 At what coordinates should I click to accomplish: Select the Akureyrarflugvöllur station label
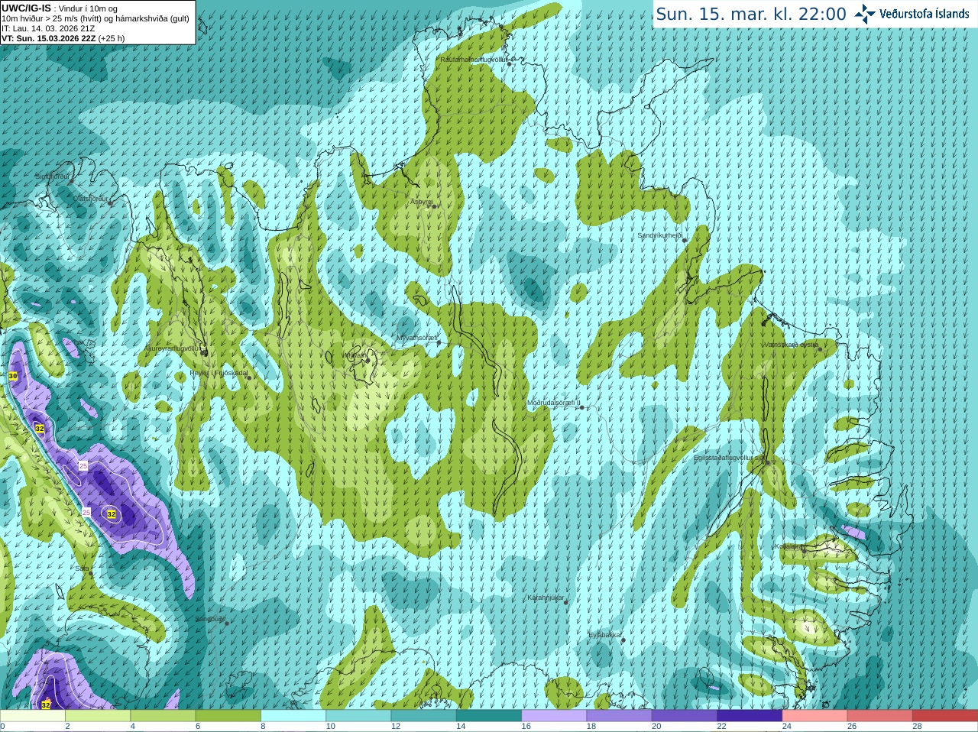(x=173, y=348)
